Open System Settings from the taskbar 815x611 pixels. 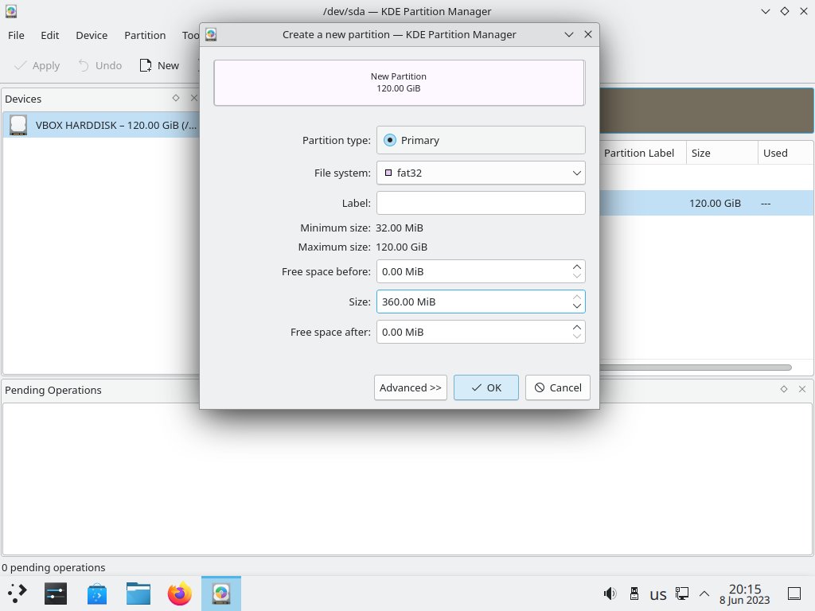point(56,593)
